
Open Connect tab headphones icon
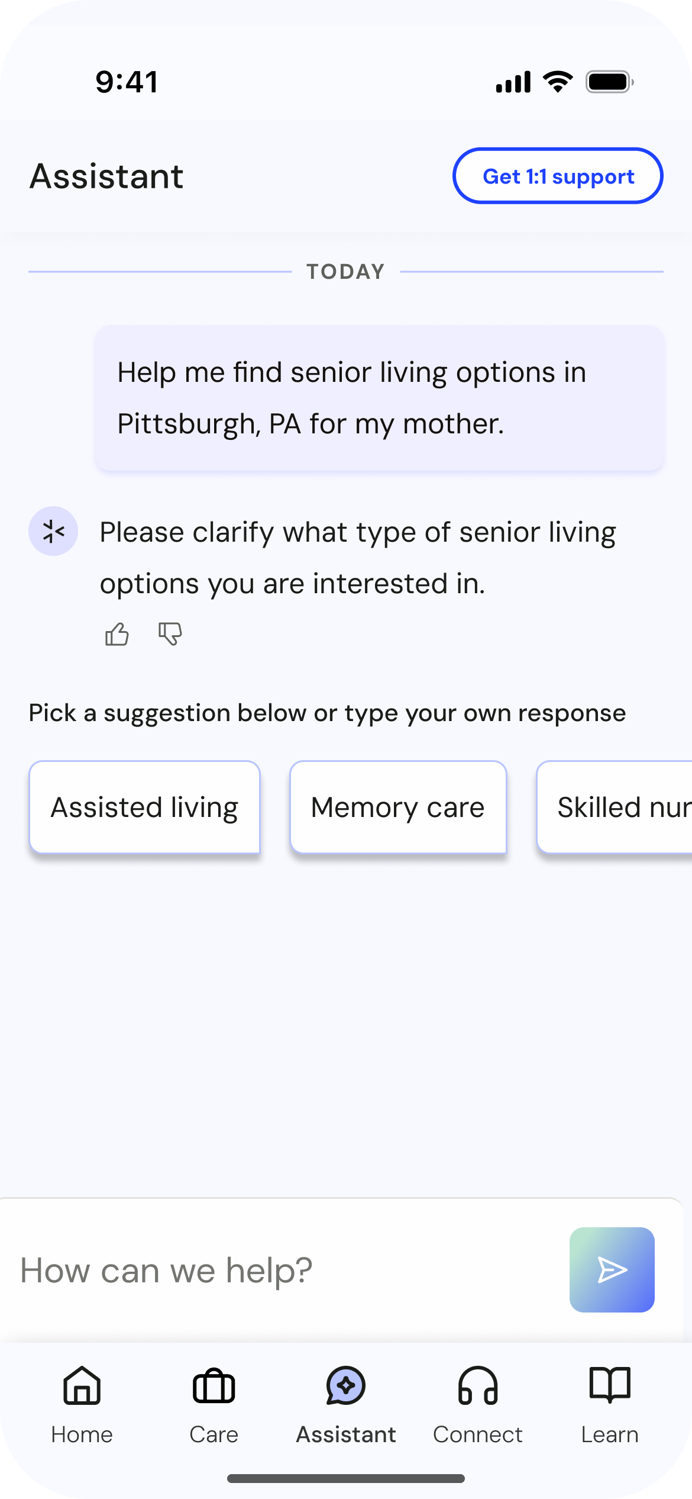(x=478, y=1385)
